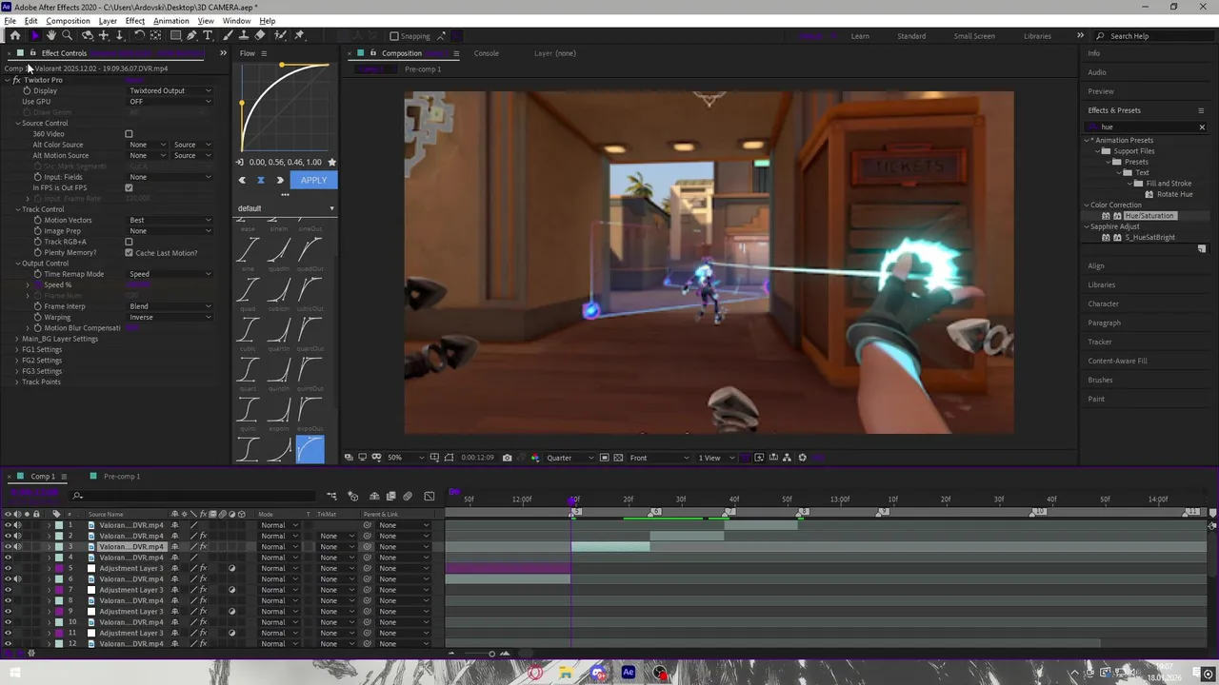This screenshot has width=1219, height=685.
Task: Toggle the 360 Video checkbox
Action: tap(129, 134)
